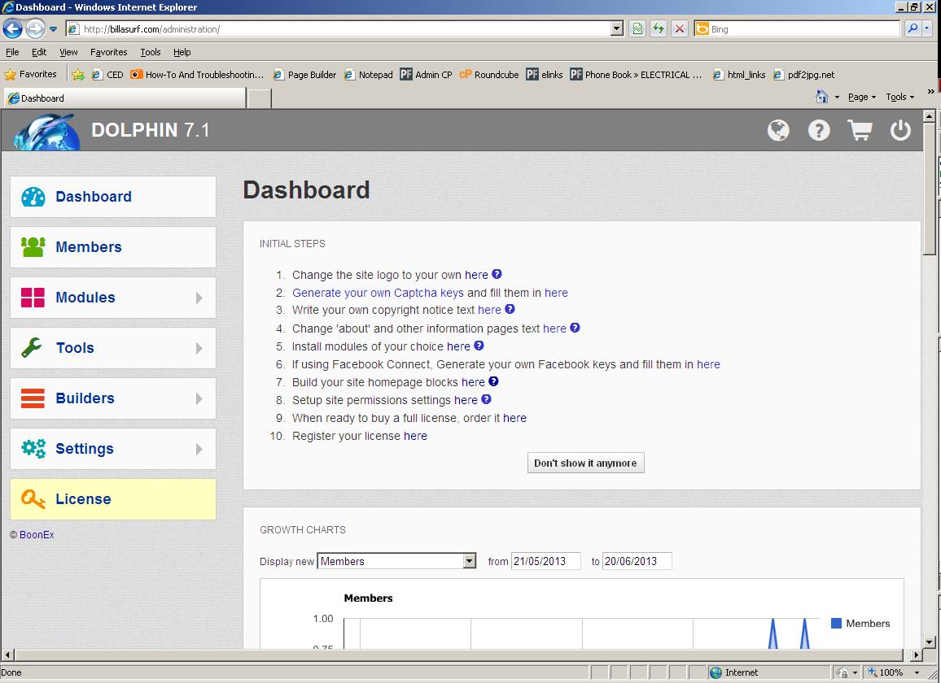Open the Favorites menu
The width and height of the screenshot is (941, 683).
point(108,52)
